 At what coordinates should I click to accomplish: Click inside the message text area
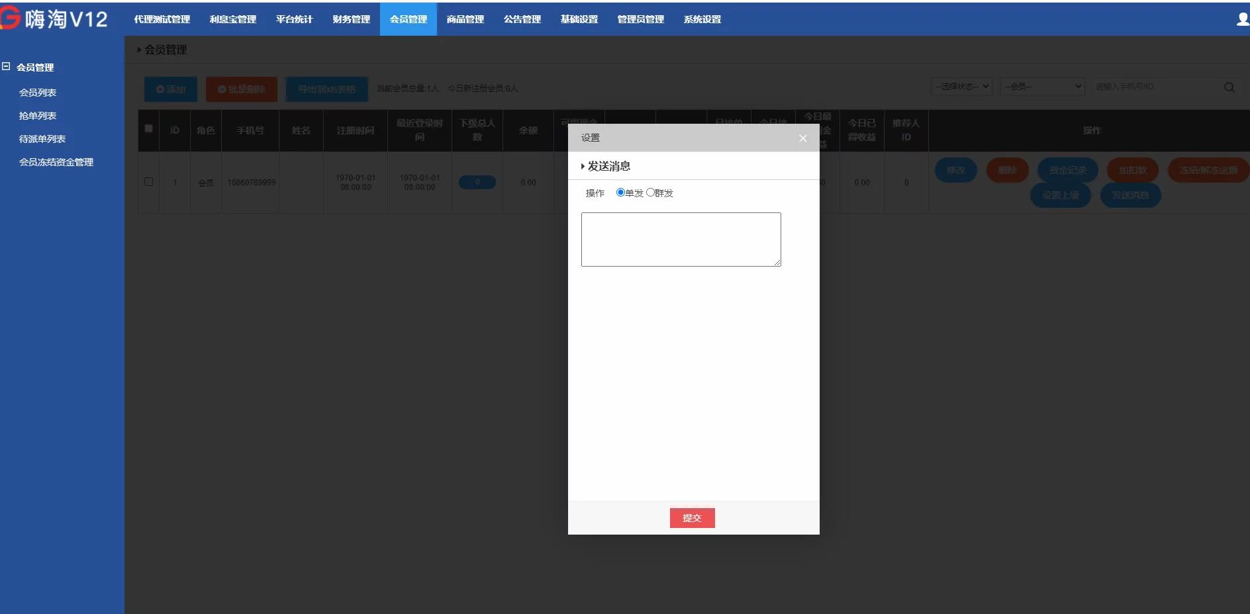click(681, 240)
